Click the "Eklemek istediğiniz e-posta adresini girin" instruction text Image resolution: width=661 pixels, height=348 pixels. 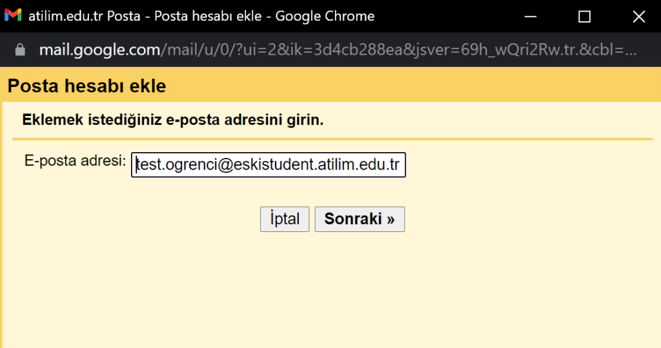coord(172,120)
